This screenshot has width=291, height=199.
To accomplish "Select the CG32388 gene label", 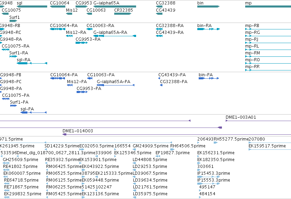I will point(166,3).
